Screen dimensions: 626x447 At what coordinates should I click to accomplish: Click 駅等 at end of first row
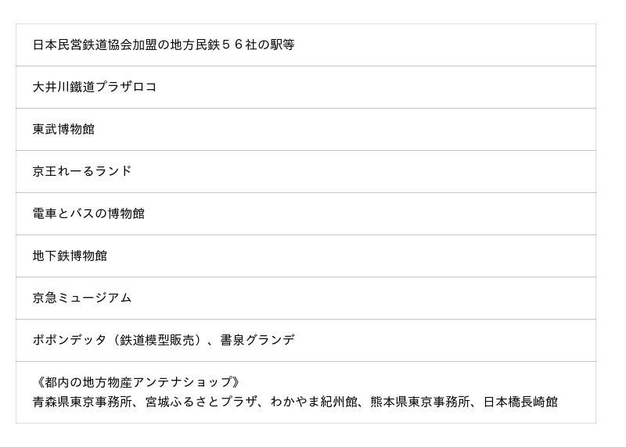[282, 45]
